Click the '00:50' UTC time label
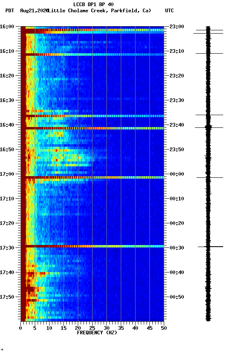The width and height of the screenshot is (226, 354). click(x=177, y=297)
